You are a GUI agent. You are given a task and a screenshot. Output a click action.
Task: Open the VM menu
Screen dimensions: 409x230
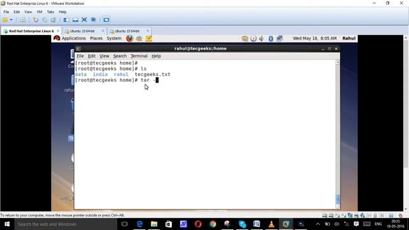pyautogui.click(x=40, y=12)
